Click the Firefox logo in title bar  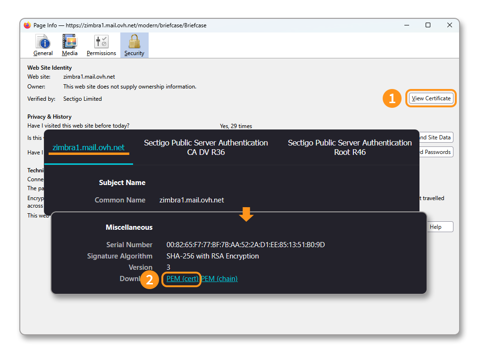(x=27, y=25)
